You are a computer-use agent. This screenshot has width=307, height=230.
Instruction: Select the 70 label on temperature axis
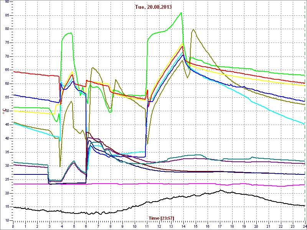click(x=7, y=56)
